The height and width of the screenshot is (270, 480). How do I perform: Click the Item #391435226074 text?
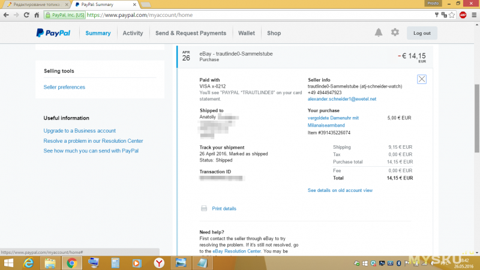point(329,133)
